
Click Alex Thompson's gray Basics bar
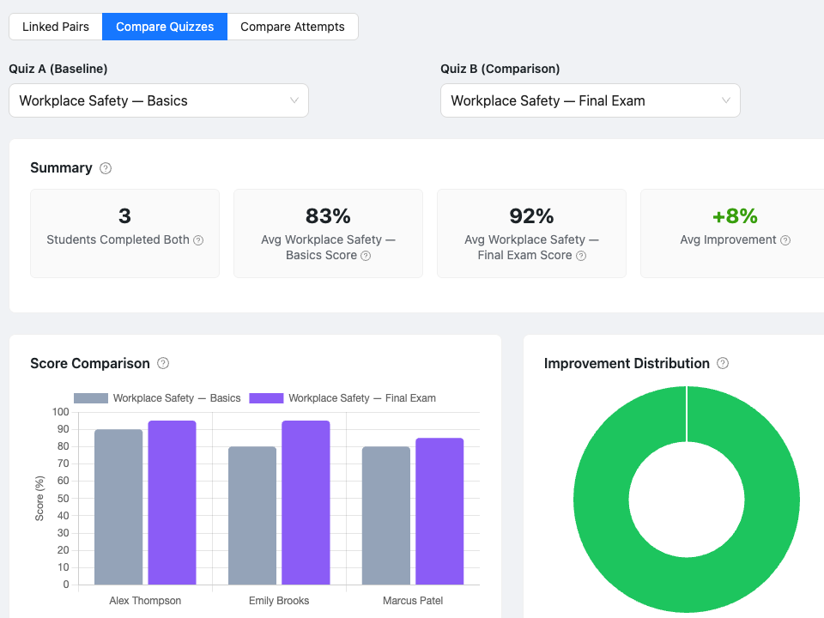pyautogui.click(x=118, y=506)
